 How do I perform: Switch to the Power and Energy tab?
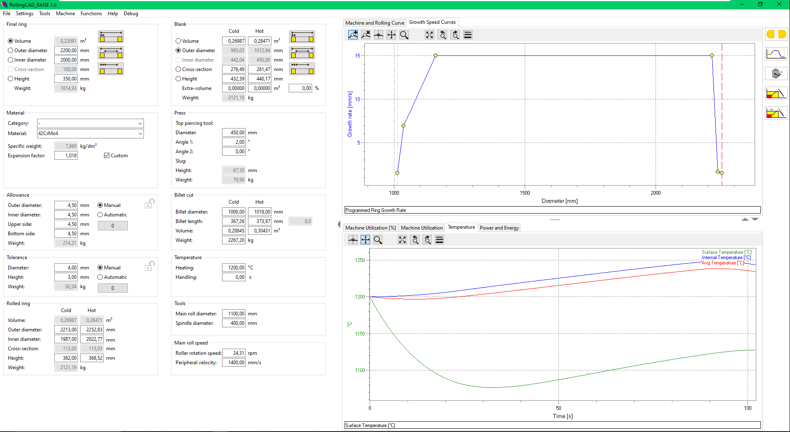(499, 228)
